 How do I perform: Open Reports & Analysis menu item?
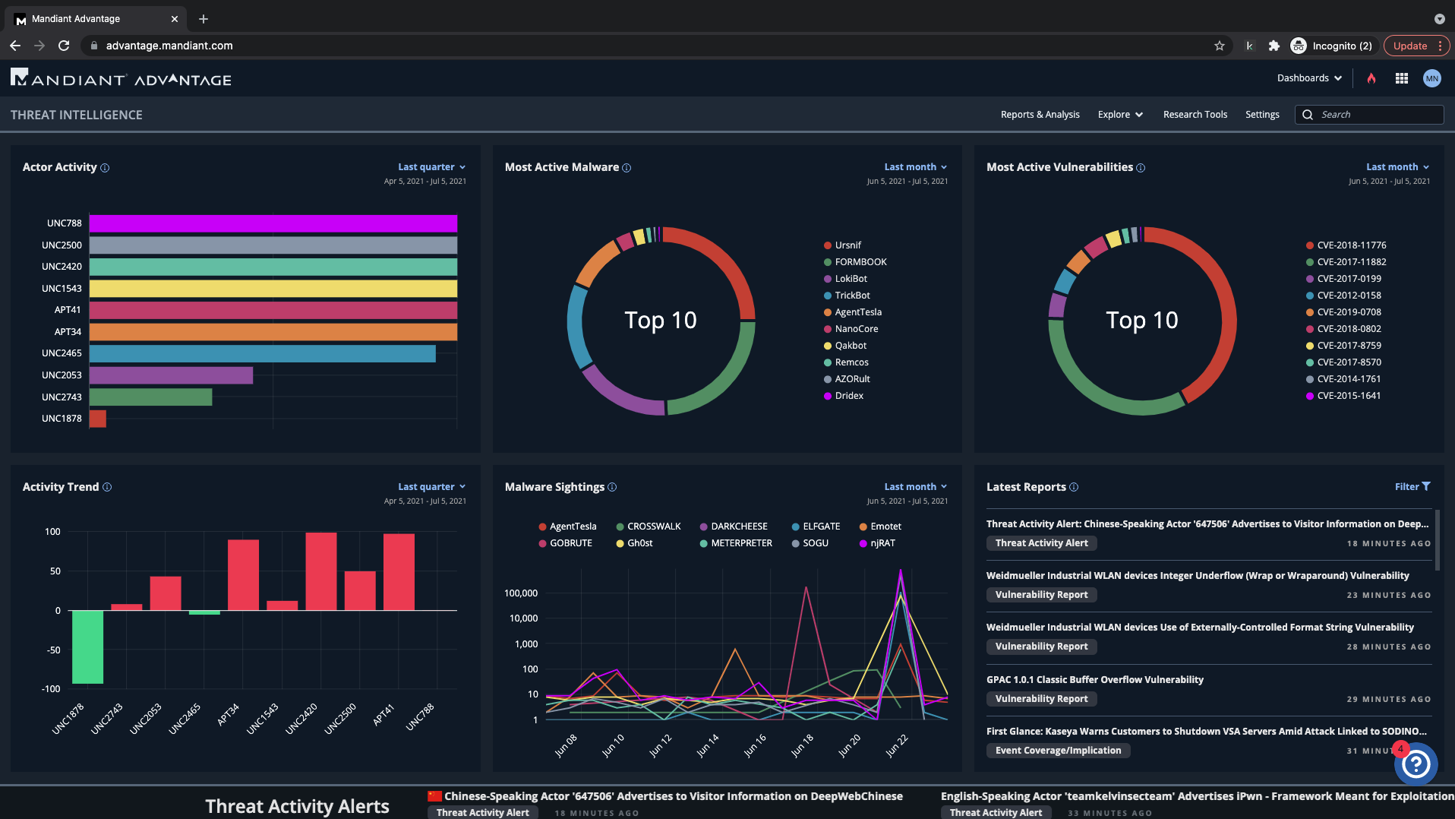(x=1040, y=115)
